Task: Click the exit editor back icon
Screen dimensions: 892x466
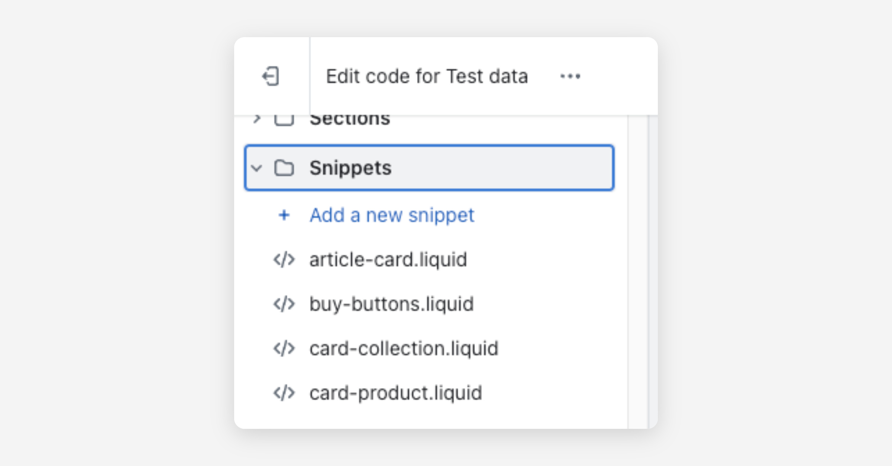Action: [x=271, y=76]
